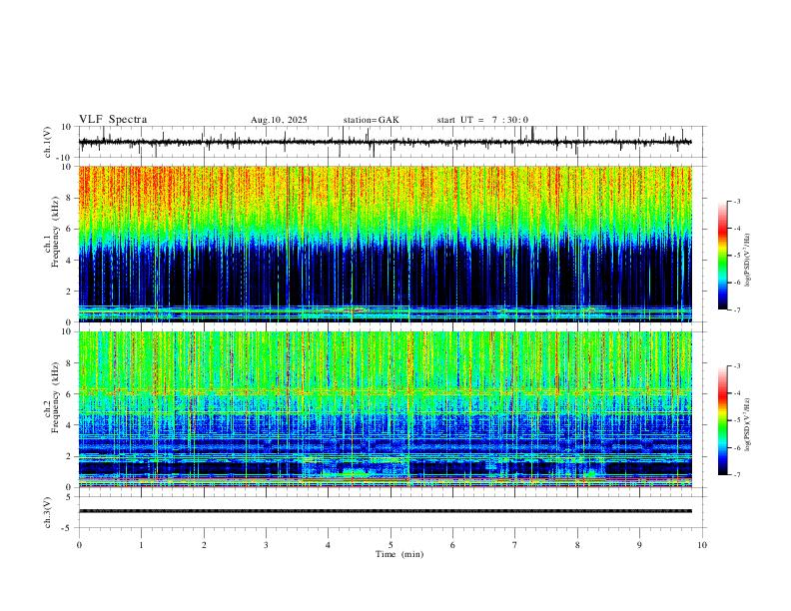Screen dimensions: 791x611
Task: Click the date 'Aug.10, 2025'
Action: [x=279, y=120]
